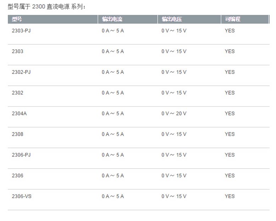Image resolution: width=276 pixels, height=221 pixels.
Task: Select the 2306-VS model entry
Action: [x=22, y=196]
